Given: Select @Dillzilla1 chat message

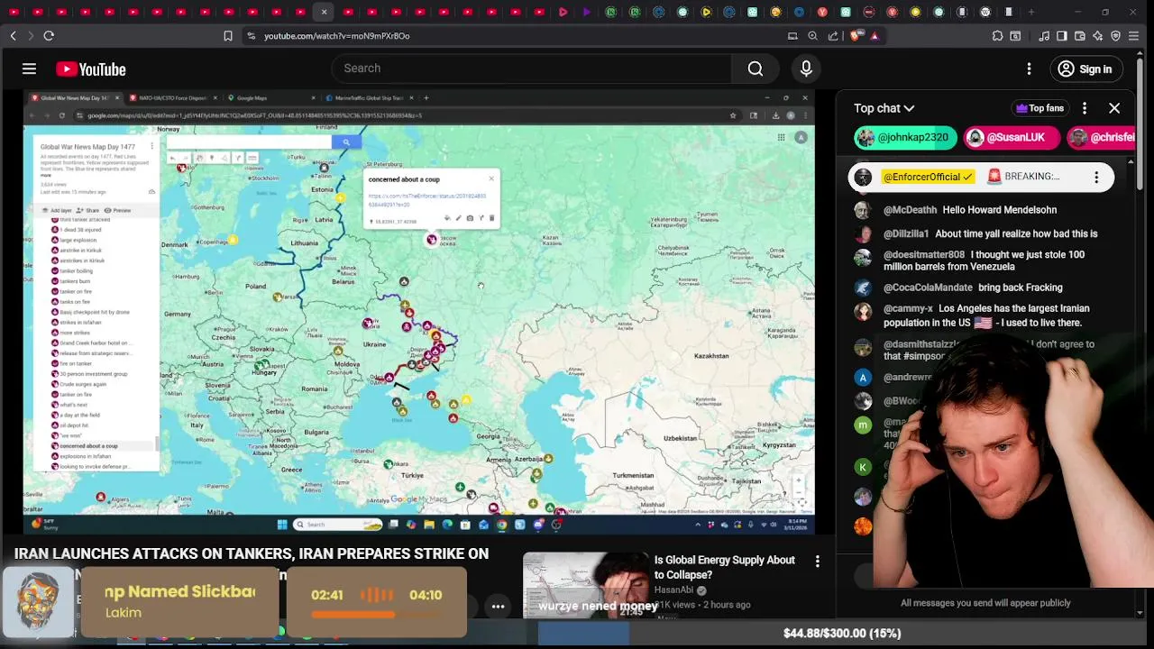Looking at the screenshot, I should point(983,233).
